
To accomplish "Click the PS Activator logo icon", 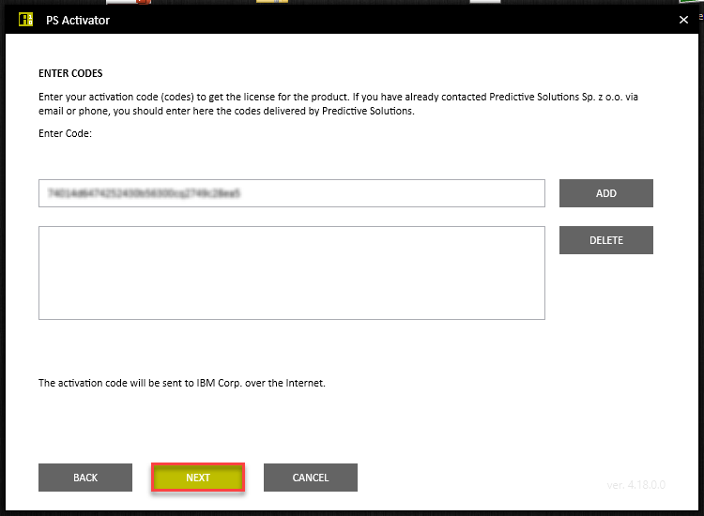I will coord(25,20).
